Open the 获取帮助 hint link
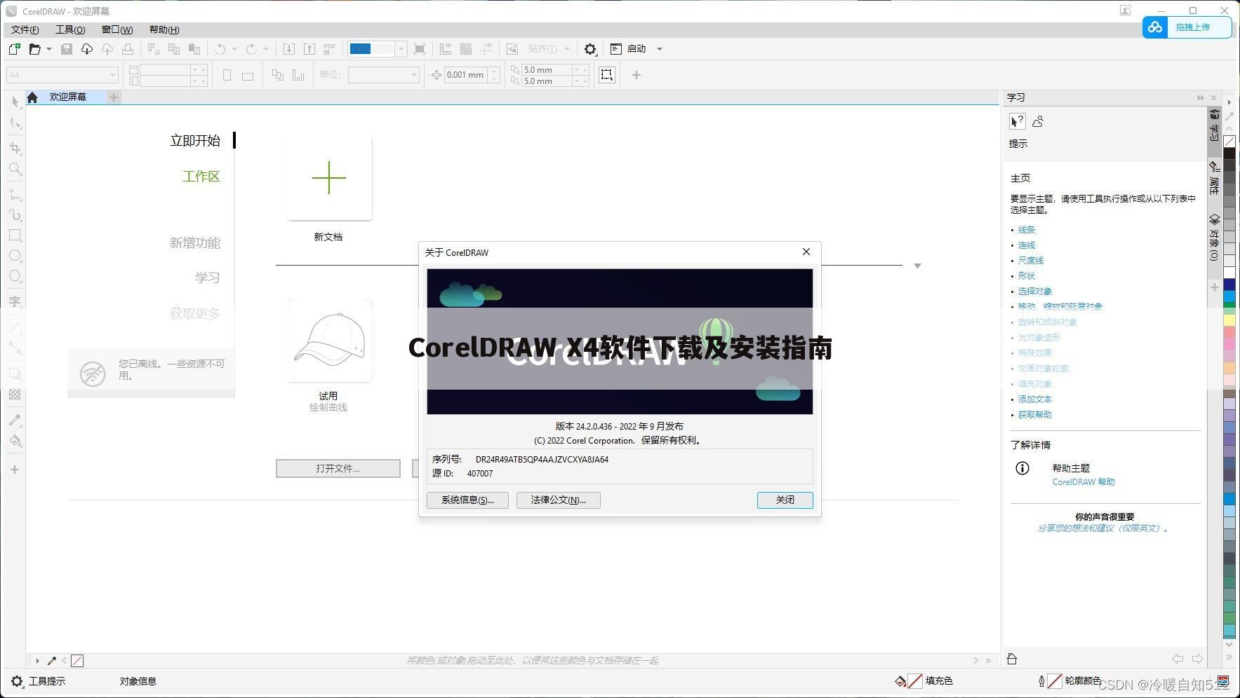1240x698 pixels. (x=1035, y=415)
